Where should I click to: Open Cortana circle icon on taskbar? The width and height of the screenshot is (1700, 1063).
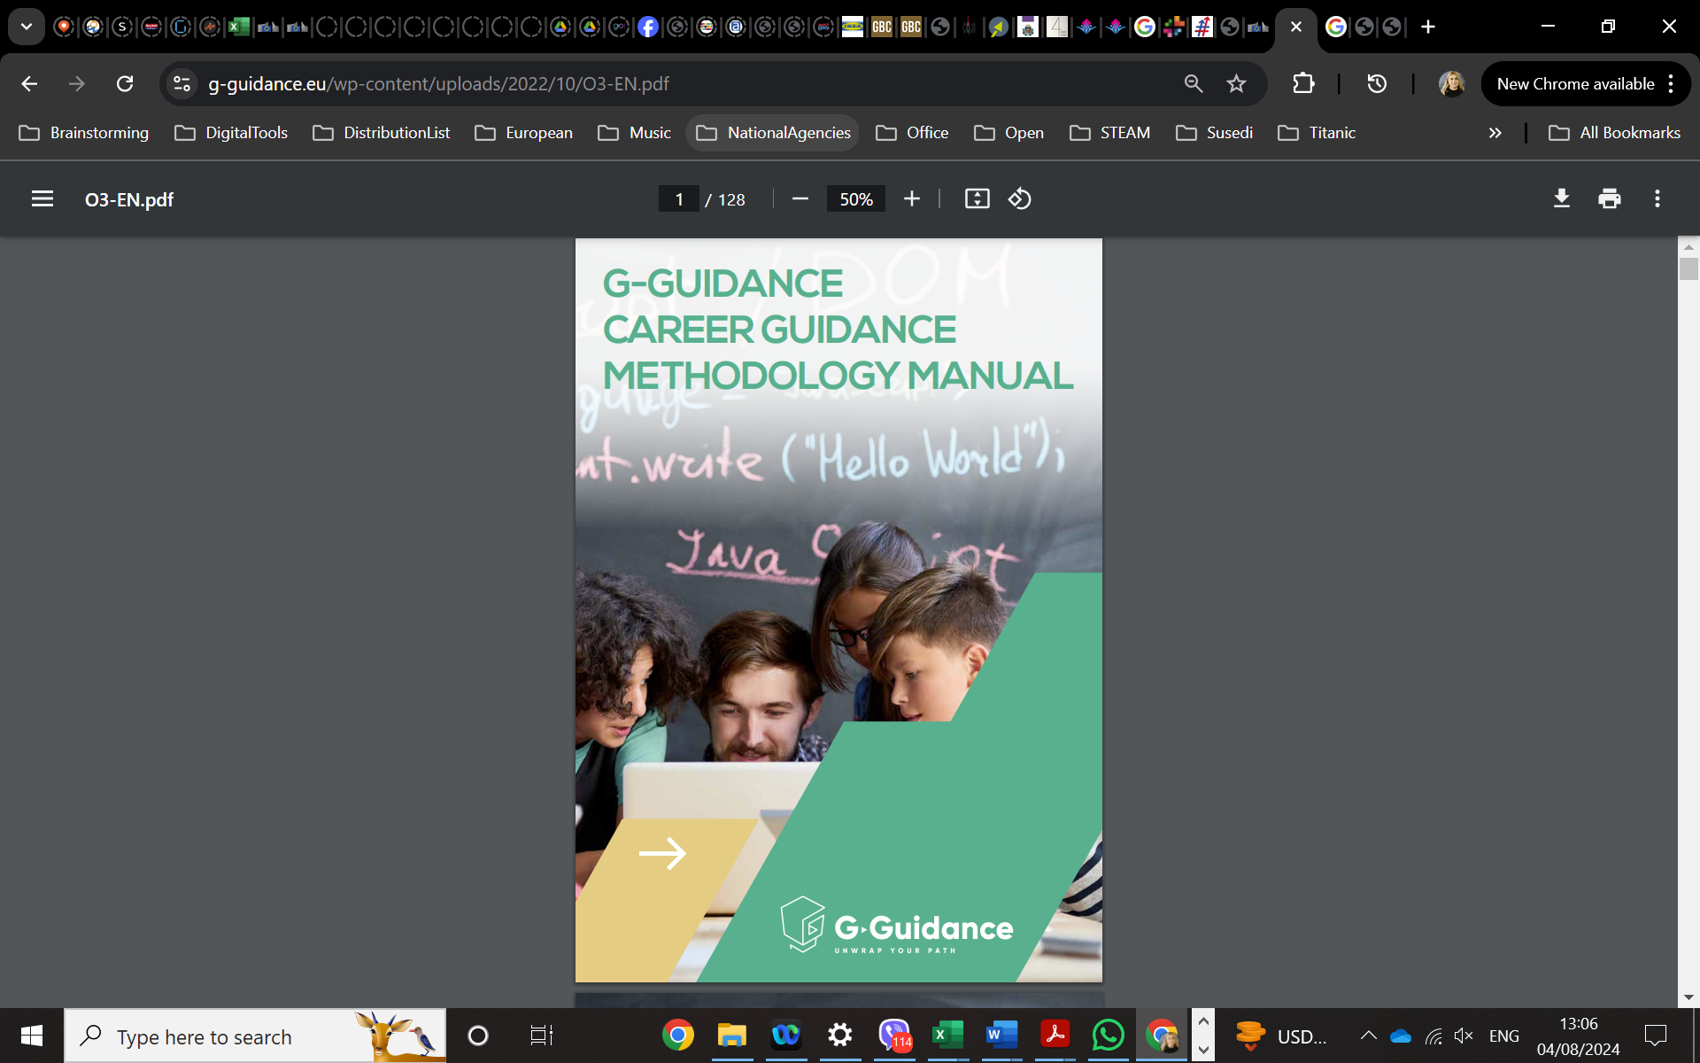(x=478, y=1036)
